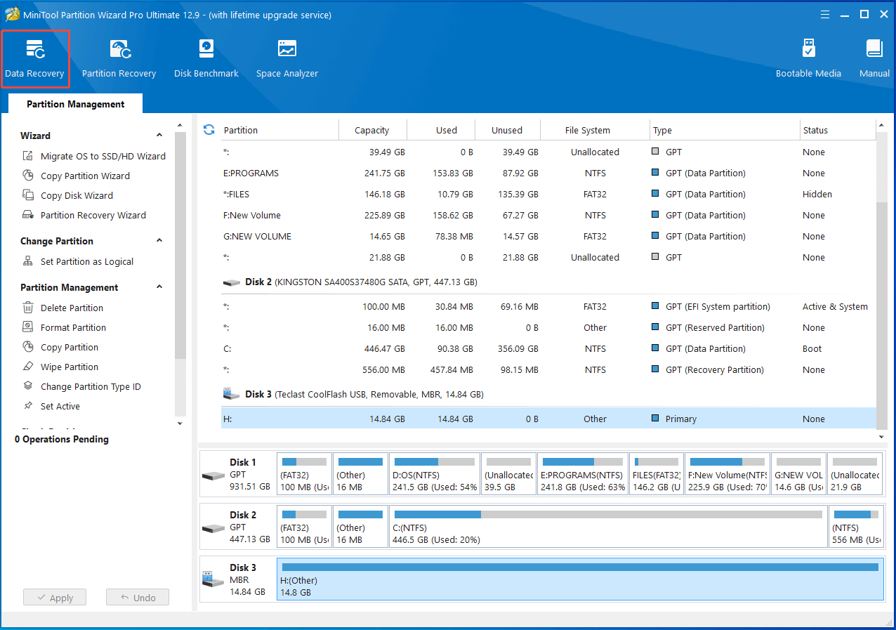Select the 16.00 MB Reserved Partition row
896x630 pixels.
(x=548, y=327)
